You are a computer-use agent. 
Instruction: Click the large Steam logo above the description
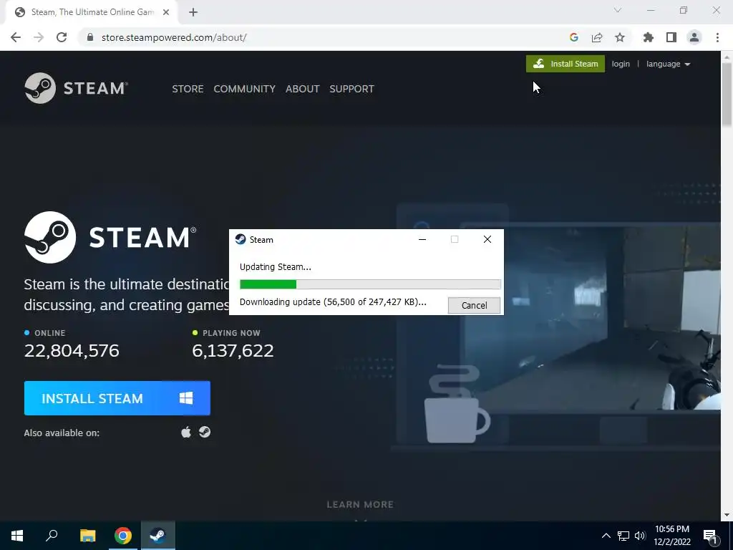tap(110, 237)
